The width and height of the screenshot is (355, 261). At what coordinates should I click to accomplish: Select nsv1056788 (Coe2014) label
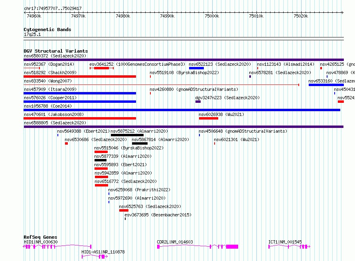48,106
